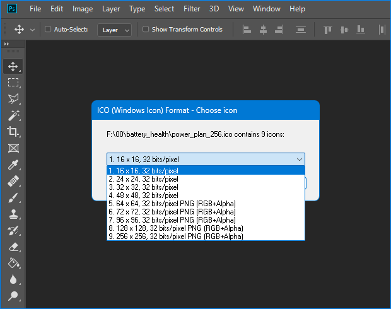Choose 32 x 32, 32 bits/pixel option

[206, 187]
